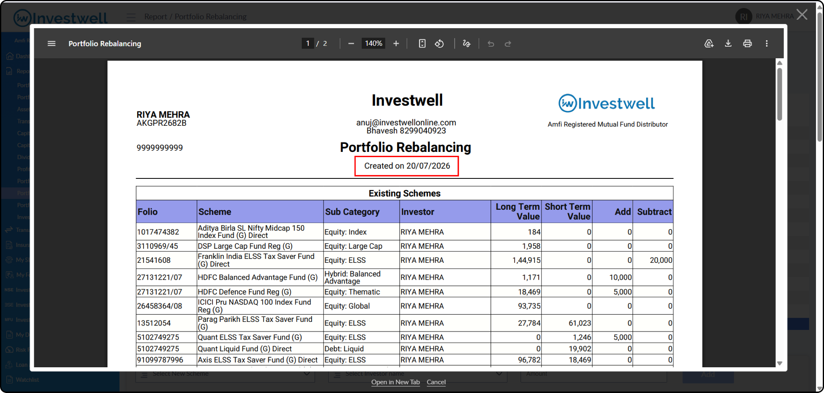Click the 93,735 long term value
Image resolution: width=824 pixels, height=393 pixels.
pyautogui.click(x=529, y=306)
